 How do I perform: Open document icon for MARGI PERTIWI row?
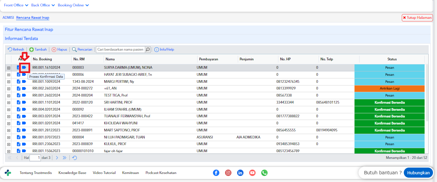19,81
